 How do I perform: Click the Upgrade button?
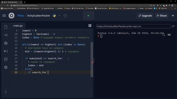(145, 16)
